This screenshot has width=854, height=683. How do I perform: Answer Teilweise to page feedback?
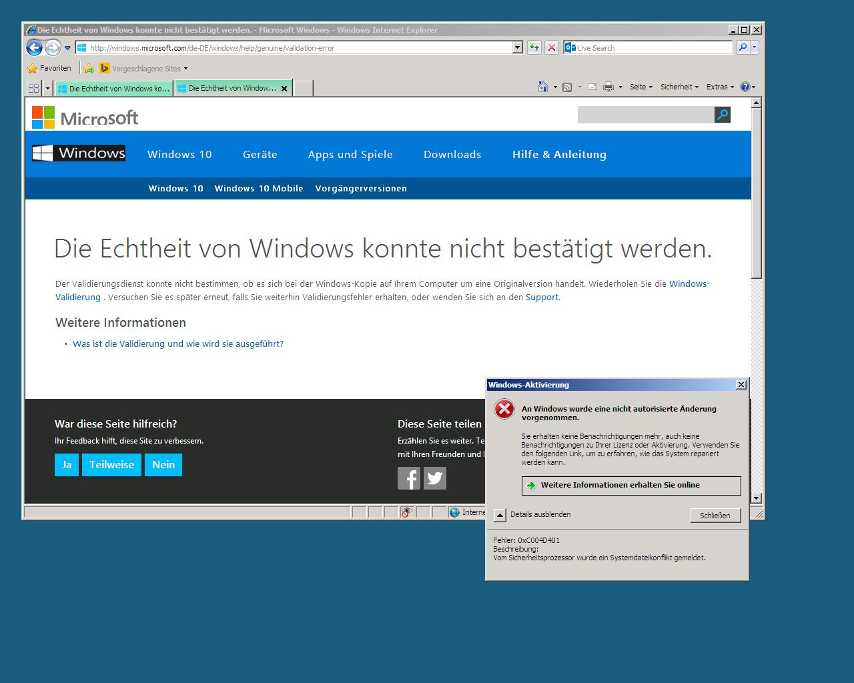coord(111,465)
